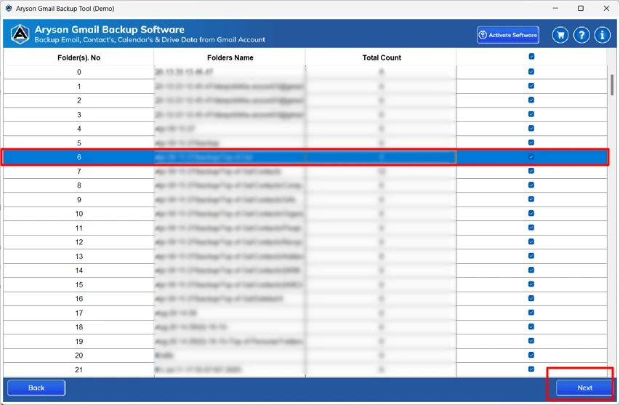
Task: Select folder number 10 cell
Action: tap(78, 214)
